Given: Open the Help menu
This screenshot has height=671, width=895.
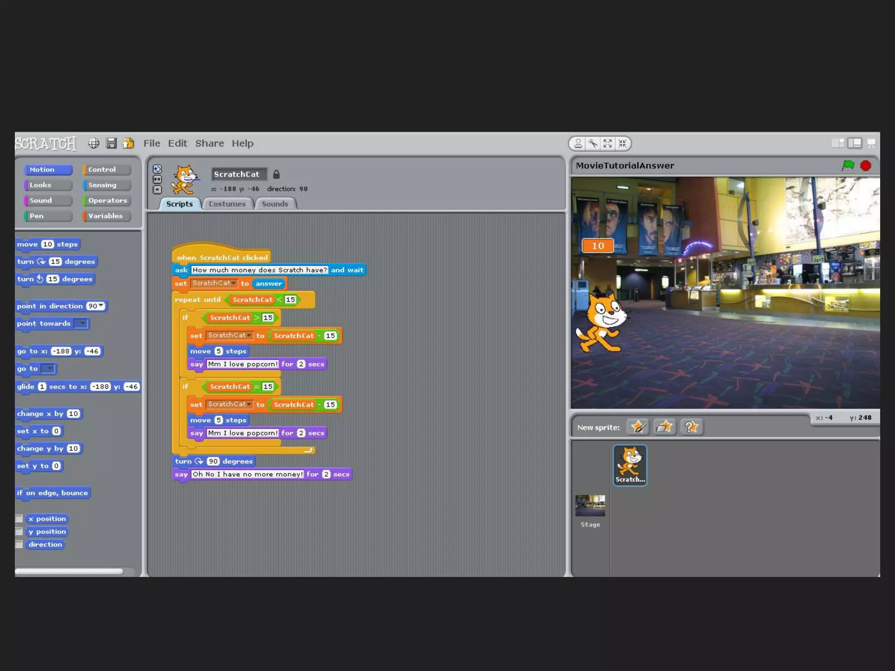Looking at the screenshot, I should tap(243, 143).
